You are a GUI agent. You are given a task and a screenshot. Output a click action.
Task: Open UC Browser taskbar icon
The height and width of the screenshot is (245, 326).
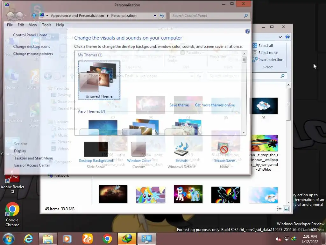[87, 239]
